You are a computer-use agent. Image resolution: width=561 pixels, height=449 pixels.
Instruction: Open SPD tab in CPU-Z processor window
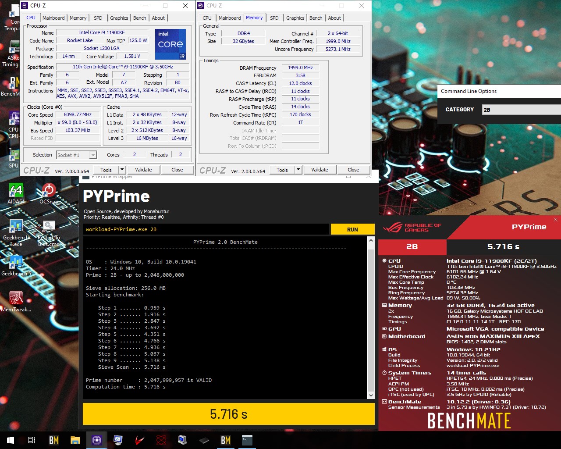[98, 18]
